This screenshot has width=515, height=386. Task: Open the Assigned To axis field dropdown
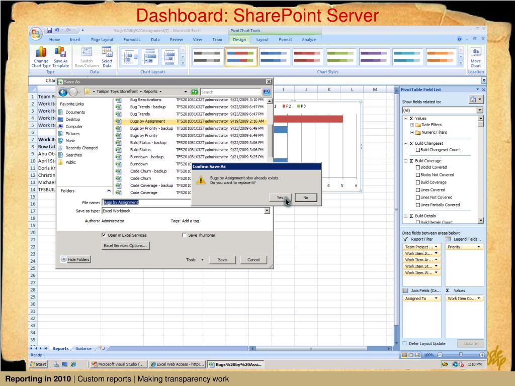point(436,299)
